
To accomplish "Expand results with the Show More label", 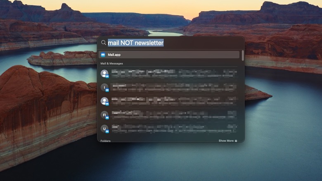I will [x=226, y=141].
